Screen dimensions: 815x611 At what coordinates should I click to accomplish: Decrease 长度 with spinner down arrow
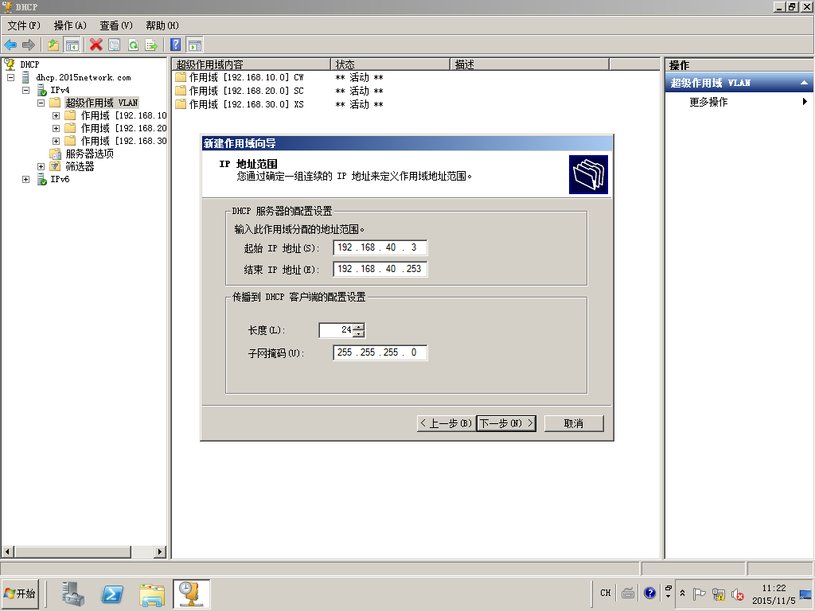coord(359,333)
